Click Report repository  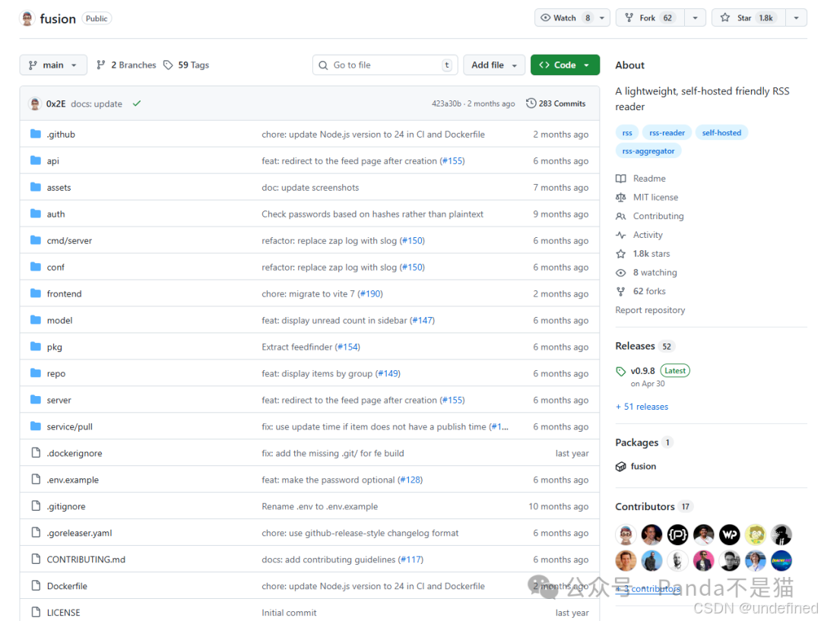(x=650, y=310)
